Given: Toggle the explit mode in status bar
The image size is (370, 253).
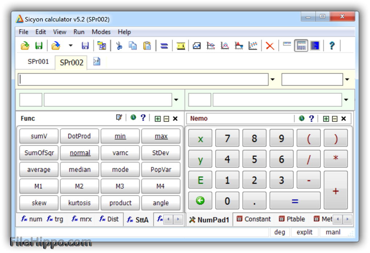Looking at the screenshot, I should [304, 232].
